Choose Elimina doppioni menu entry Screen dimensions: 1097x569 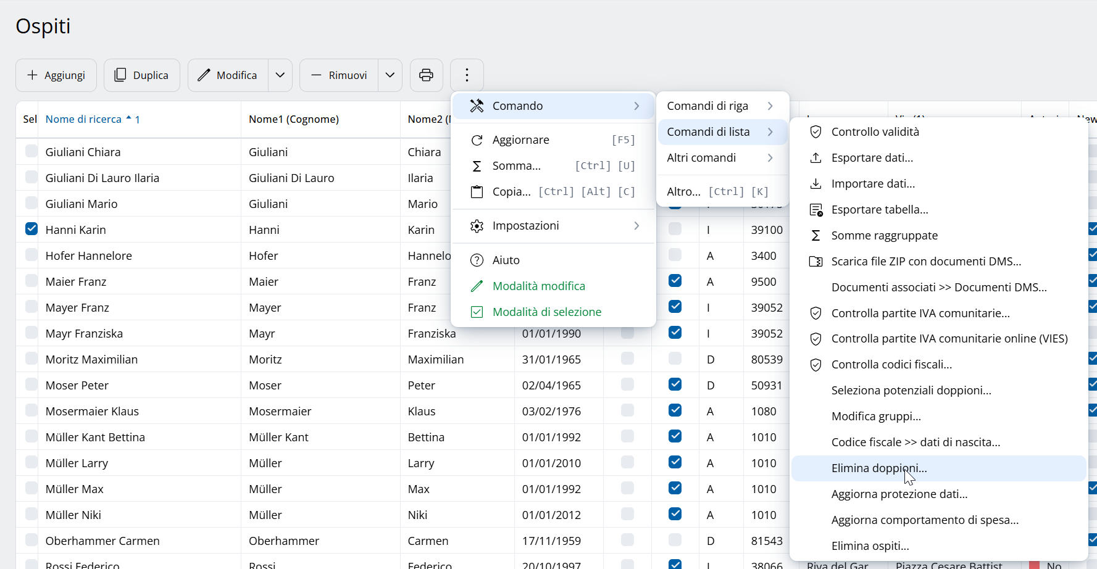[x=938, y=468]
